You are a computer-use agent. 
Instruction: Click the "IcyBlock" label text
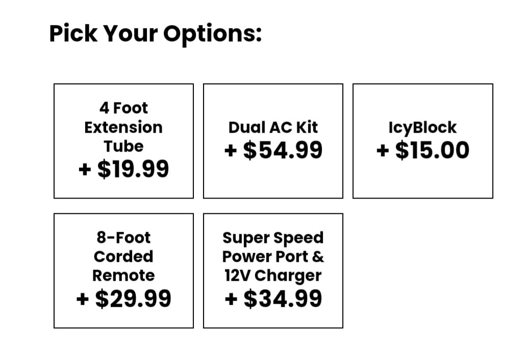(x=423, y=128)
